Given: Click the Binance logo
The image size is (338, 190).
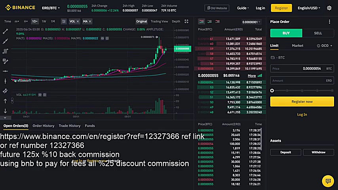Looking at the screenshot, I should tap(20, 8).
